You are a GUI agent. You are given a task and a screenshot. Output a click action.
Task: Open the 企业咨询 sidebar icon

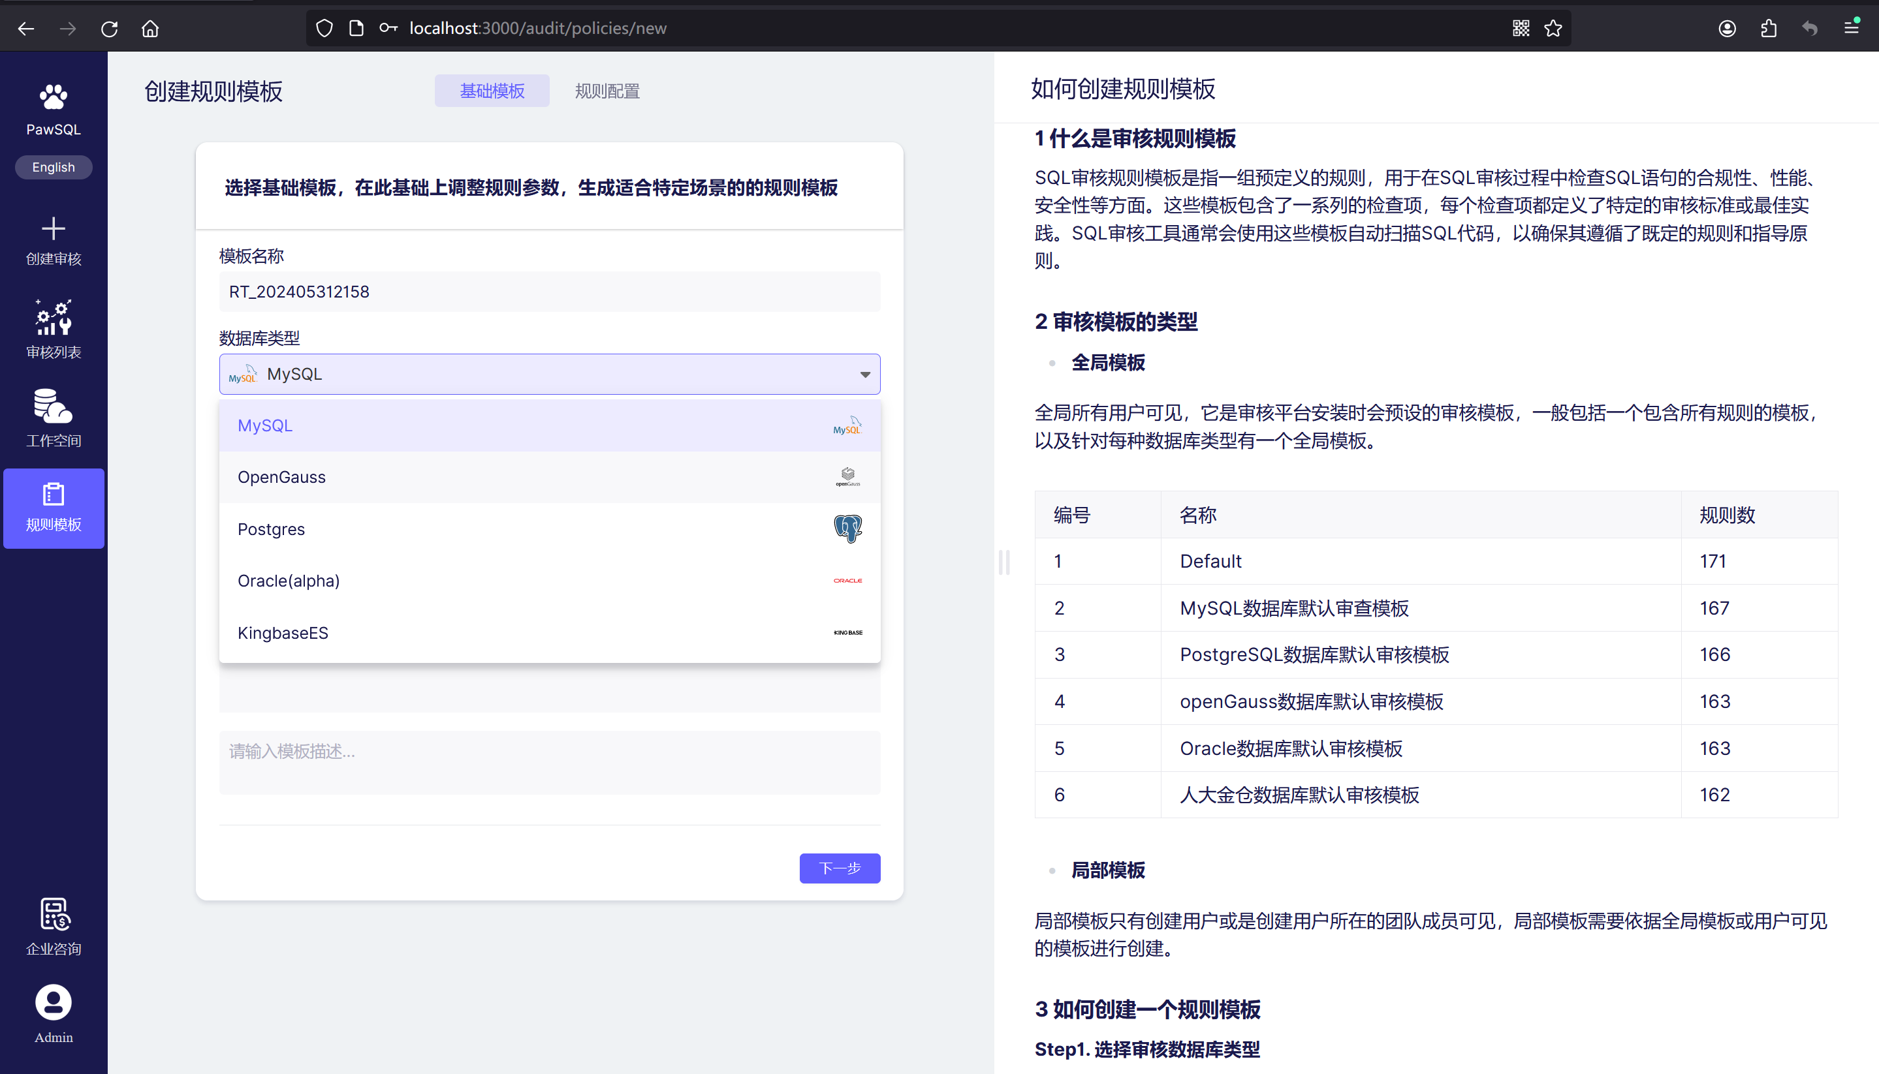tap(53, 915)
